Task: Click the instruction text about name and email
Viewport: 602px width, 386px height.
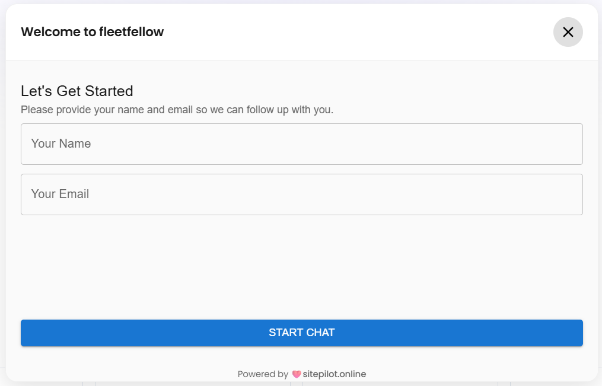Action: (x=177, y=110)
